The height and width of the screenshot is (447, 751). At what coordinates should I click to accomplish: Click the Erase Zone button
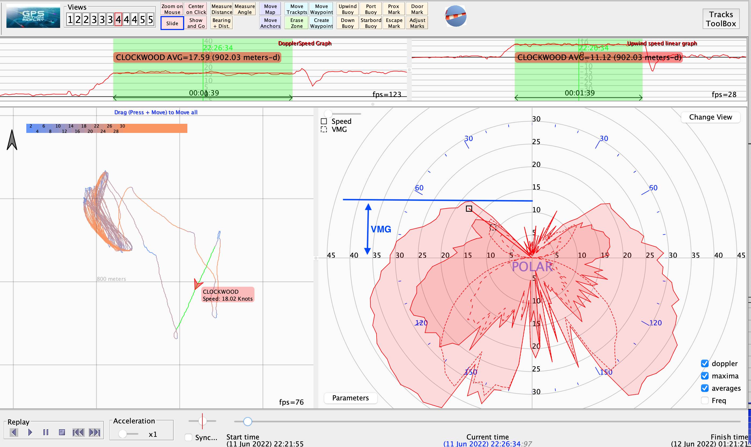297,23
